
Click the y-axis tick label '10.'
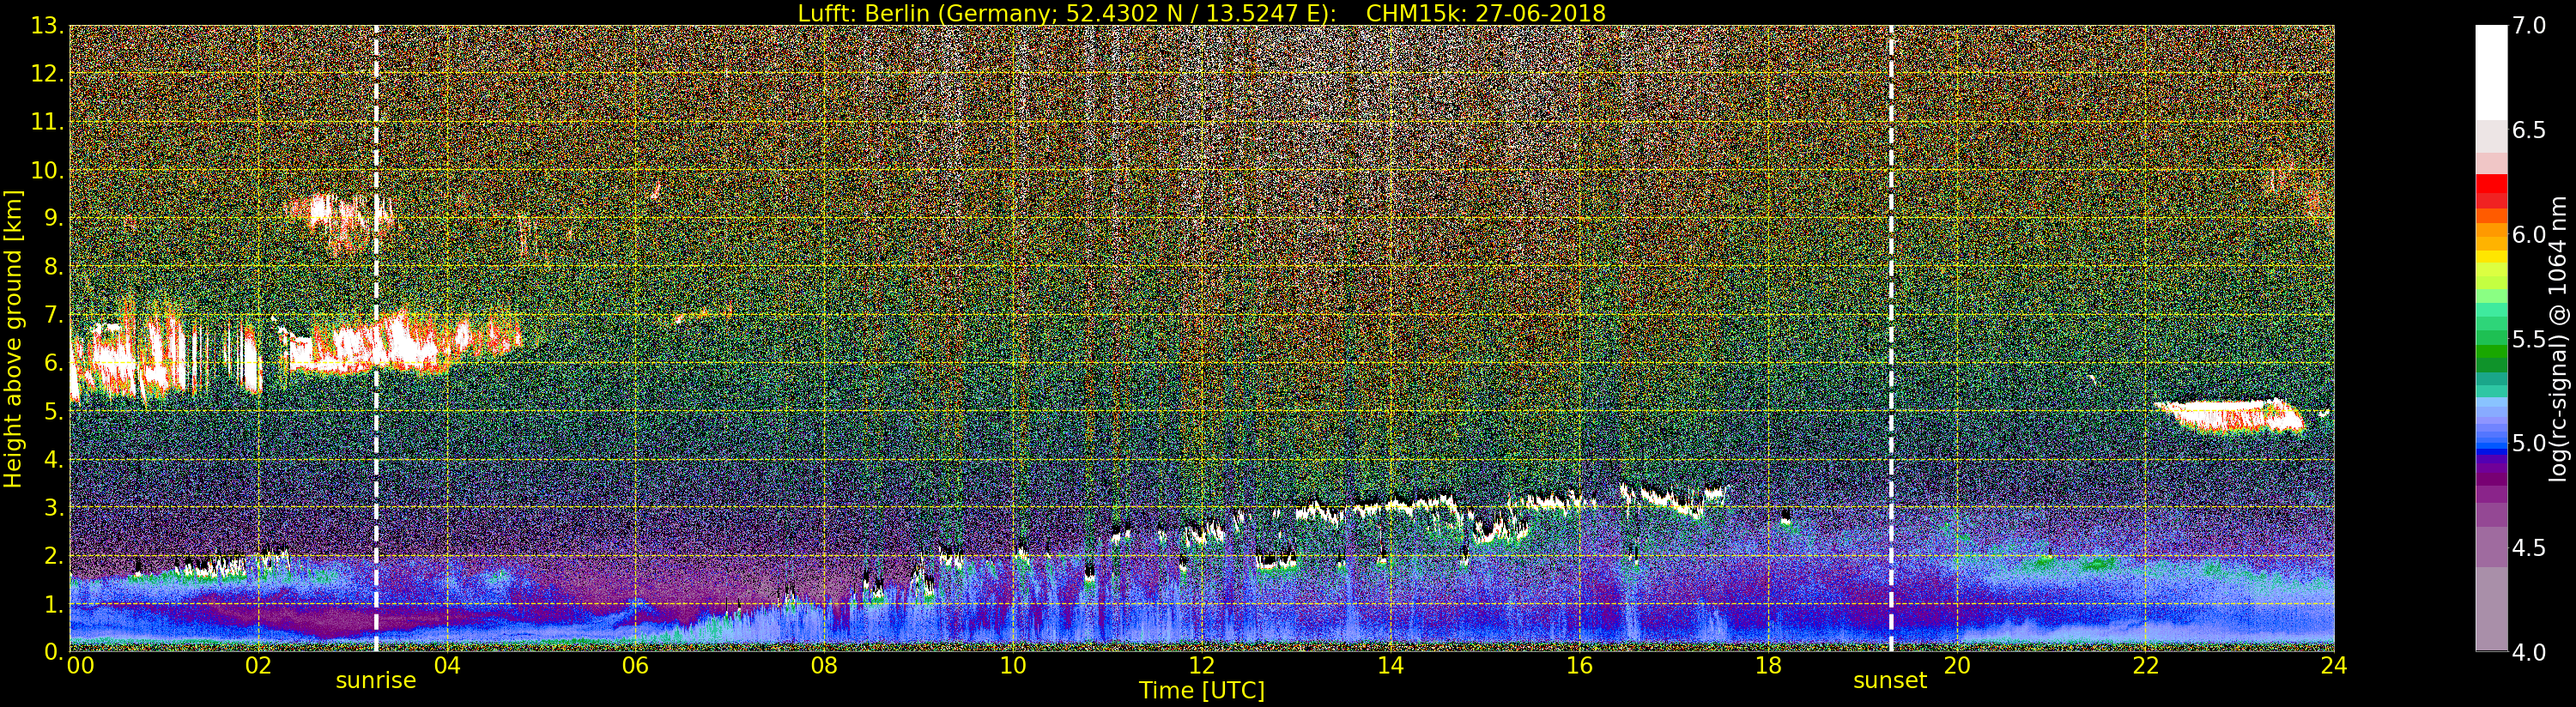pyautogui.click(x=48, y=170)
